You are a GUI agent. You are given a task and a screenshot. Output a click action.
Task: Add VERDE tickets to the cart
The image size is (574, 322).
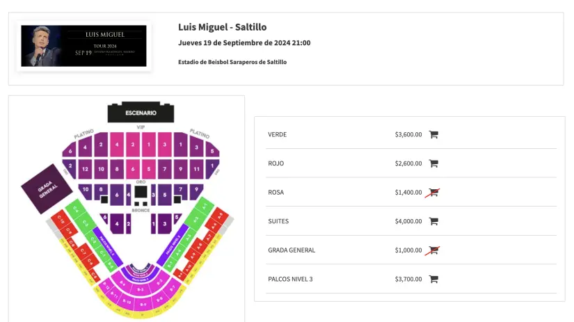point(433,135)
